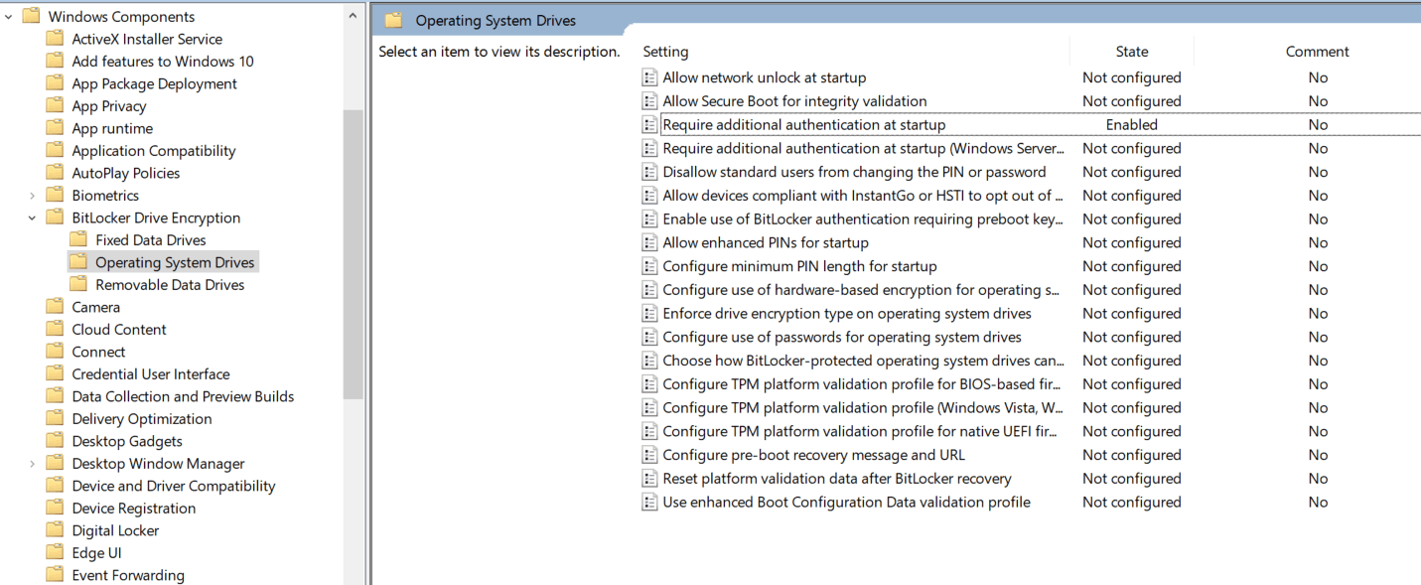This screenshot has height=585, width=1421.
Task: Open the Add features to Windows 10 folder
Action: [x=163, y=62]
